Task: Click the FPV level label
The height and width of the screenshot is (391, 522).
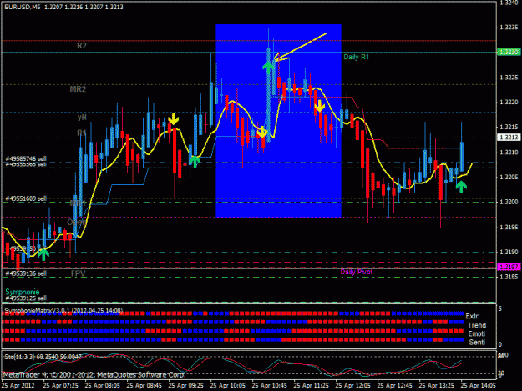Action: 79,273
